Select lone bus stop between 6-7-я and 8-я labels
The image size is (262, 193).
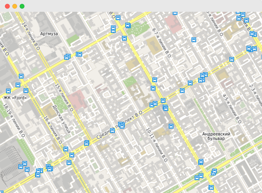coord(194,40)
